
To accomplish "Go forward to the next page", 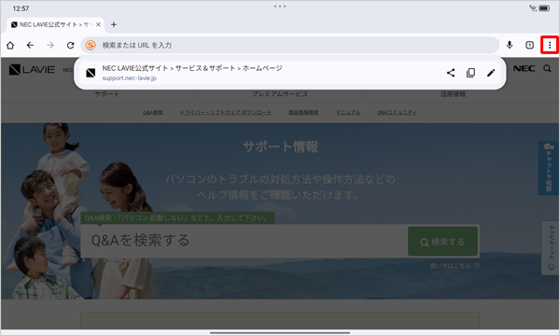I will coord(50,45).
